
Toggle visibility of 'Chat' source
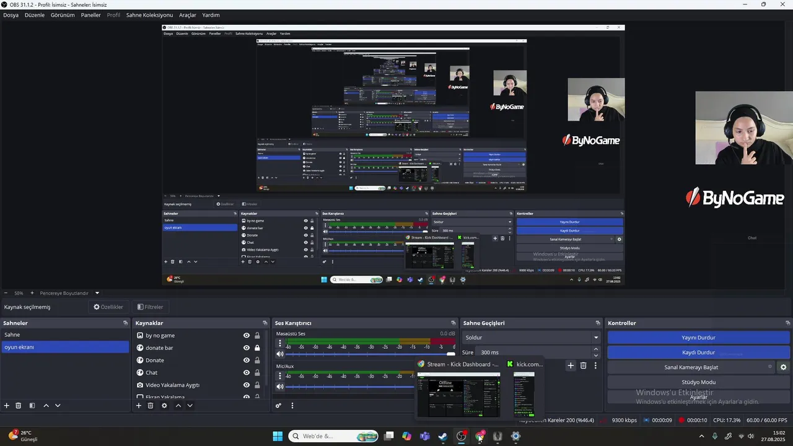[x=247, y=373]
